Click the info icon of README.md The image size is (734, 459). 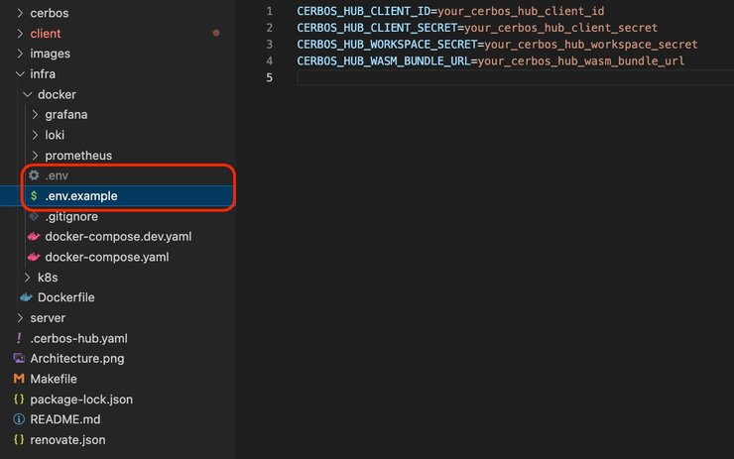19,419
